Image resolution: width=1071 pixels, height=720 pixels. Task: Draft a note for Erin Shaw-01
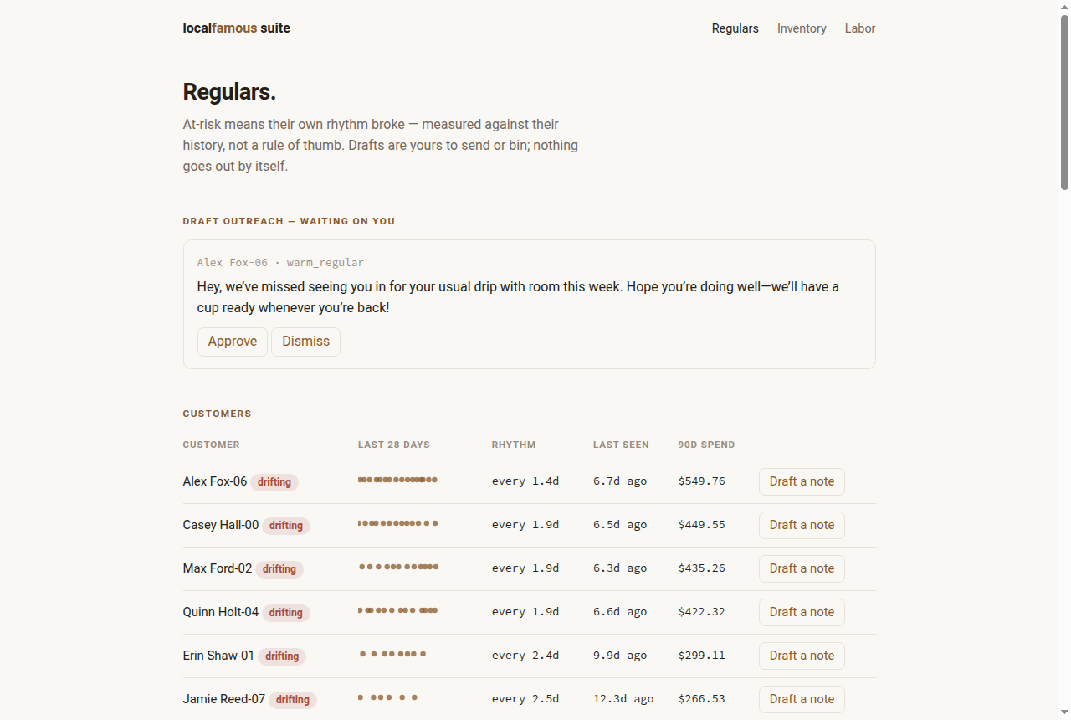point(802,656)
